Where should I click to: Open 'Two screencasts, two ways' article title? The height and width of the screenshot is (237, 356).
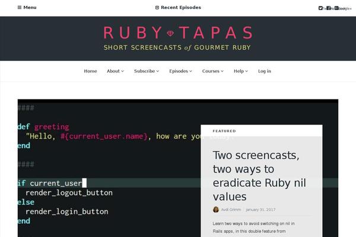(x=259, y=176)
